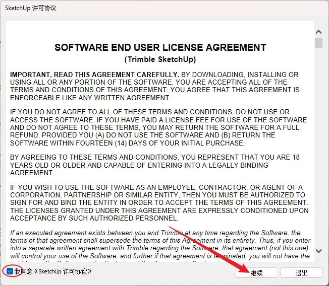Click the paragraph starting "IF YOU WISH TO USE"
Screen dimensions: 329x286
pos(159,203)
